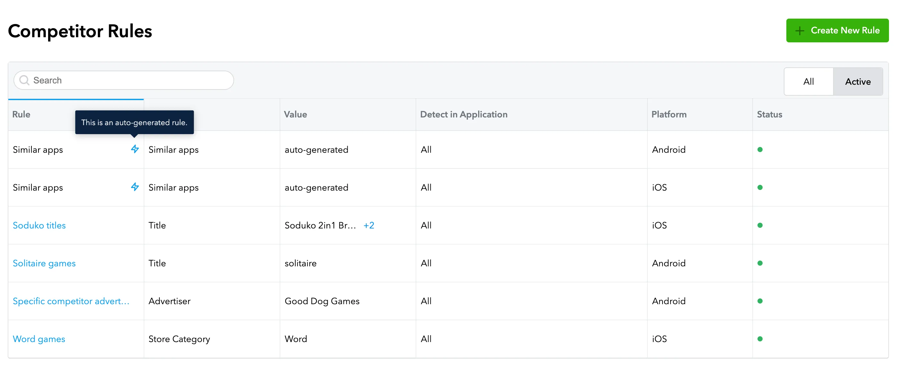This screenshot has width=905, height=369.
Task: Click status dot in iOS Similar apps row
Action: pos(760,187)
